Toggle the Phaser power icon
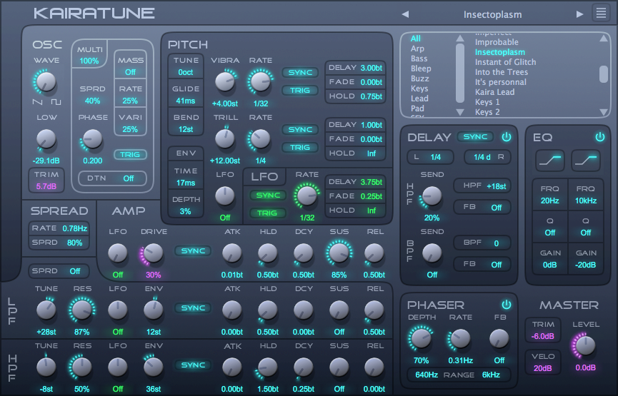 pyautogui.click(x=507, y=305)
